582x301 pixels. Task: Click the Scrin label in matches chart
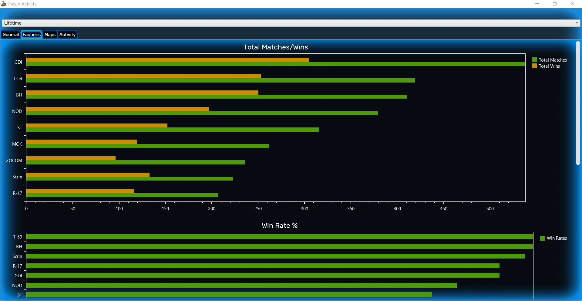pyautogui.click(x=17, y=177)
